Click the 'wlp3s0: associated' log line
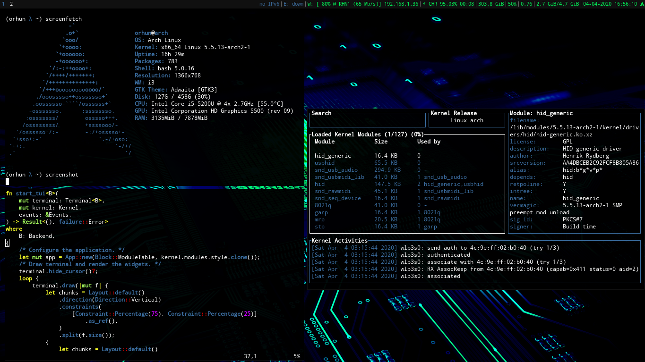Screen dimensions: 645x362 click(x=386, y=276)
